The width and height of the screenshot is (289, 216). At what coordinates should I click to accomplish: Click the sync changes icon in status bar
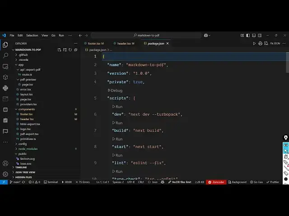(x=23, y=182)
